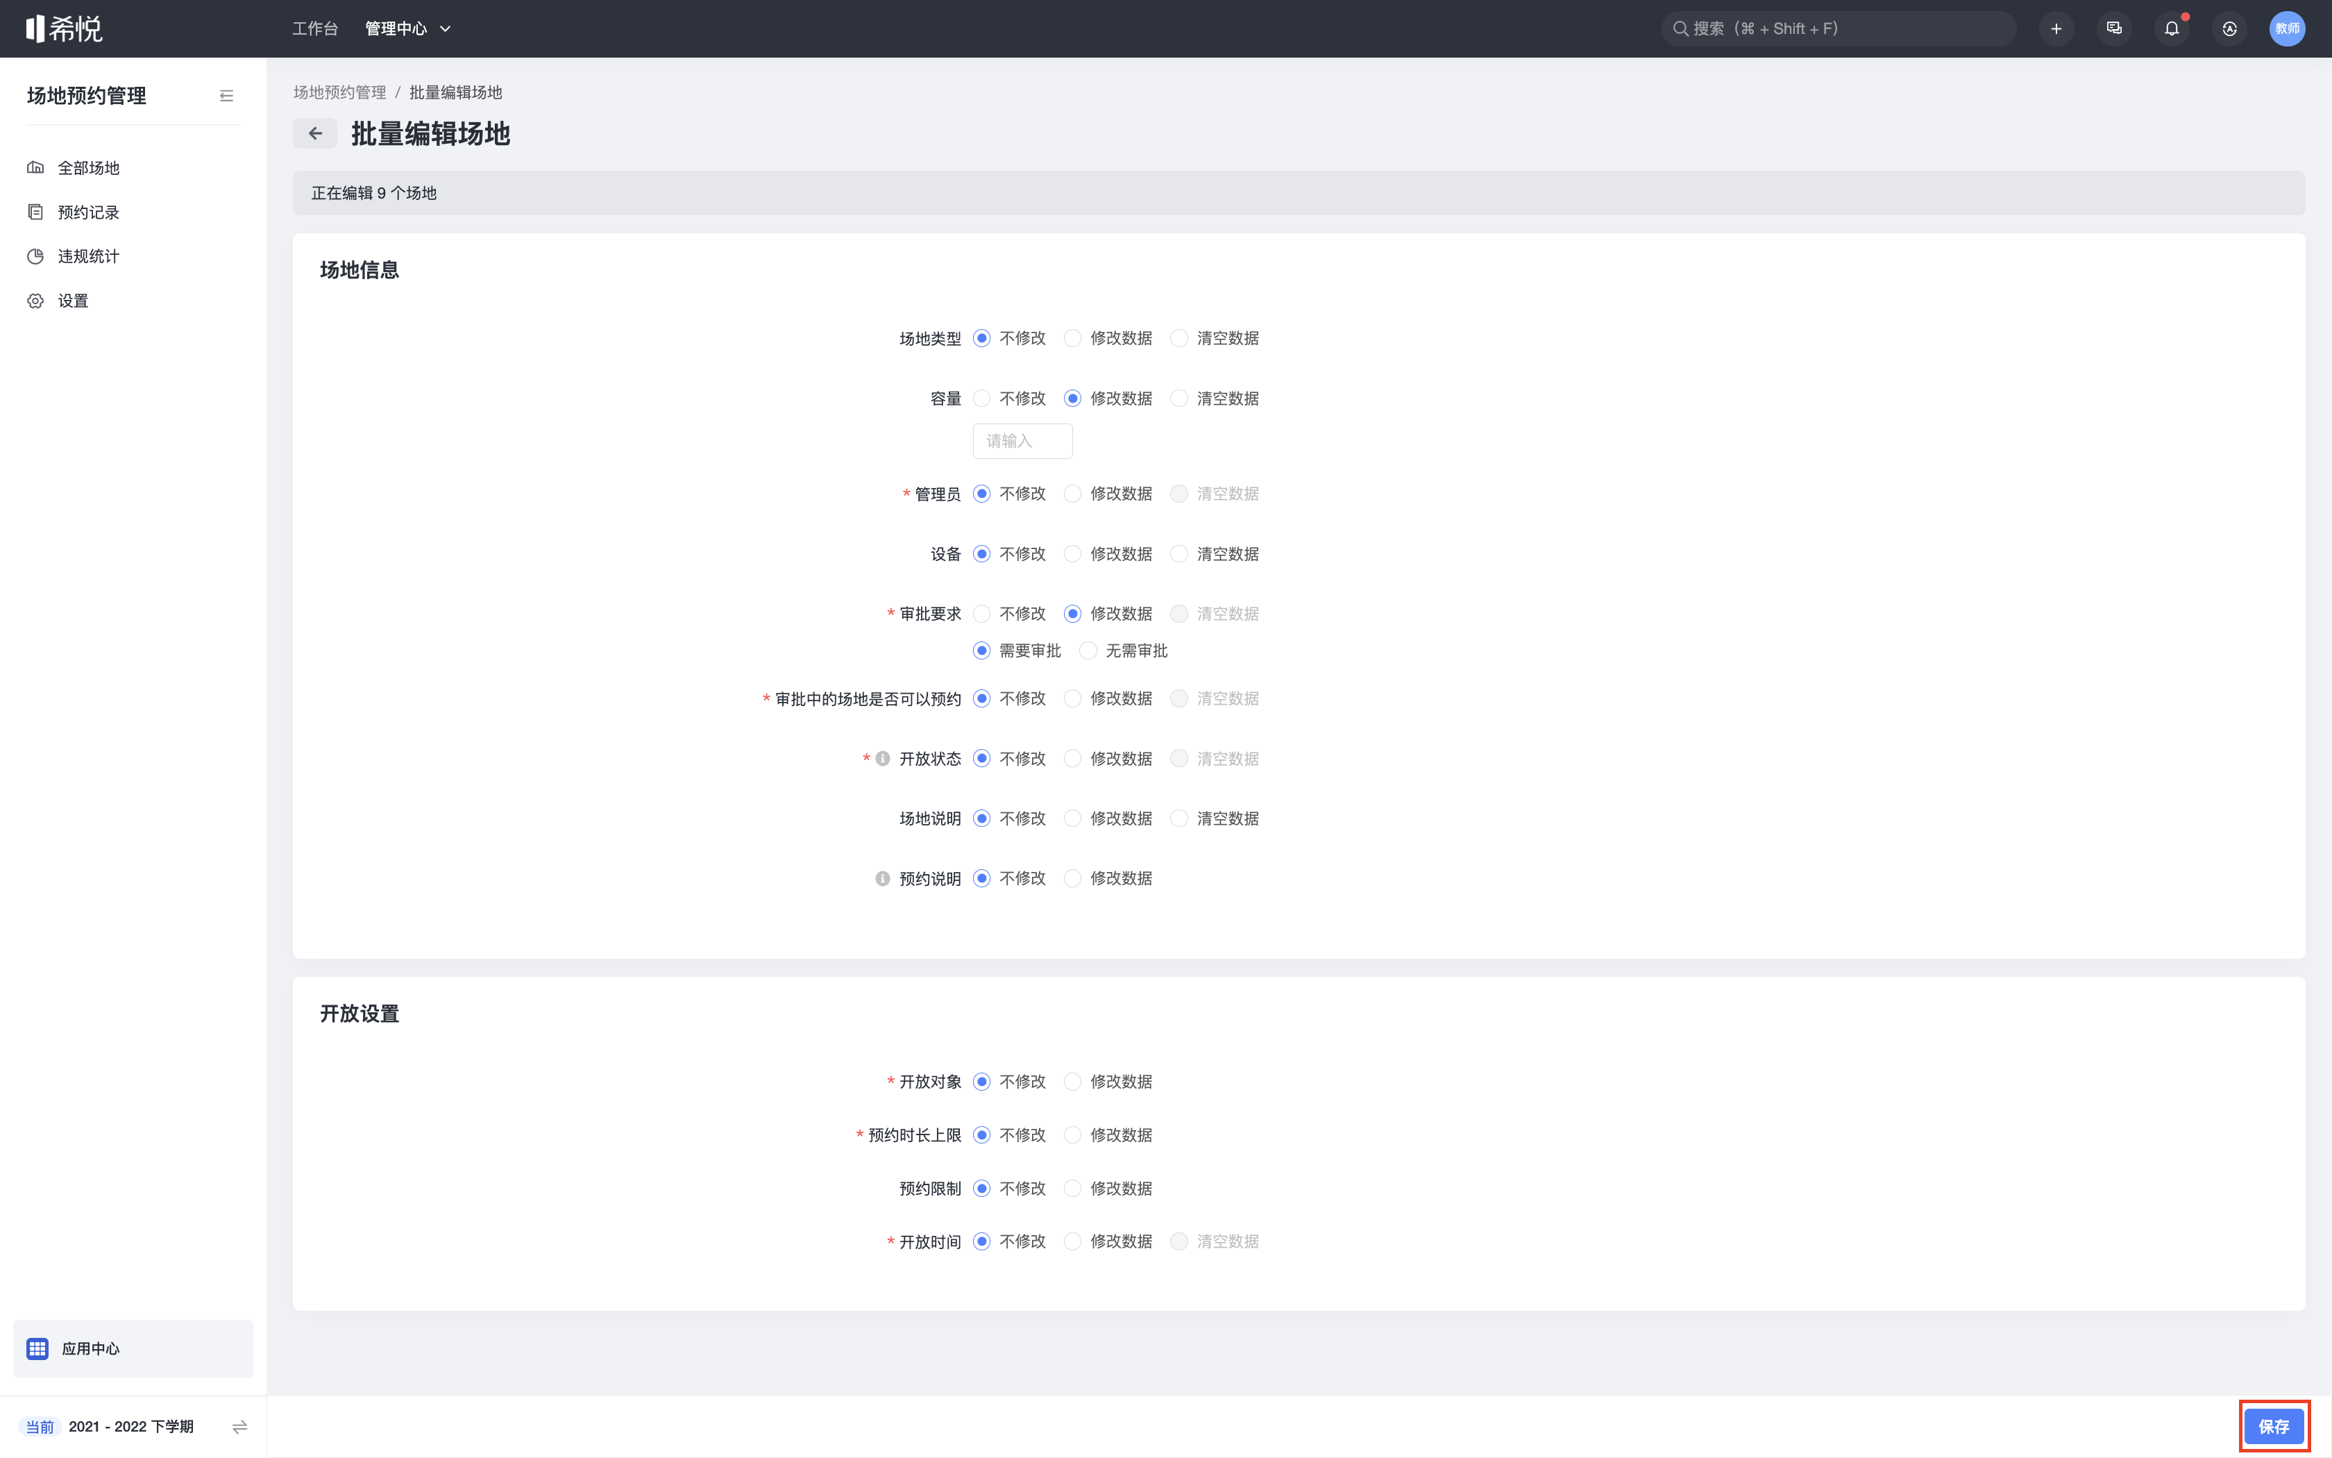2332x1458 pixels.
Task: Open the notification bell
Action: [x=2172, y=29]
